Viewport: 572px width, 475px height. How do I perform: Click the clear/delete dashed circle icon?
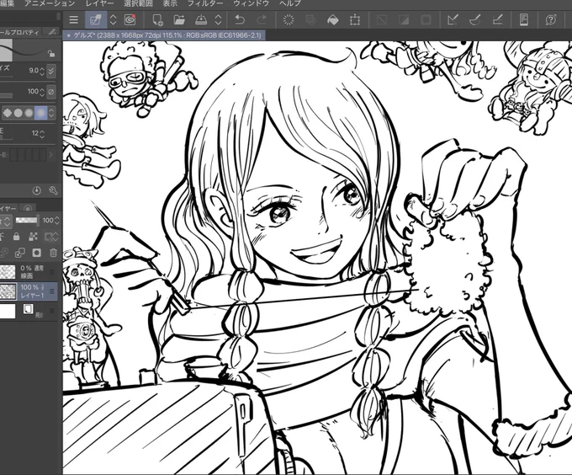pyautogui.click(x=289, y=19)
